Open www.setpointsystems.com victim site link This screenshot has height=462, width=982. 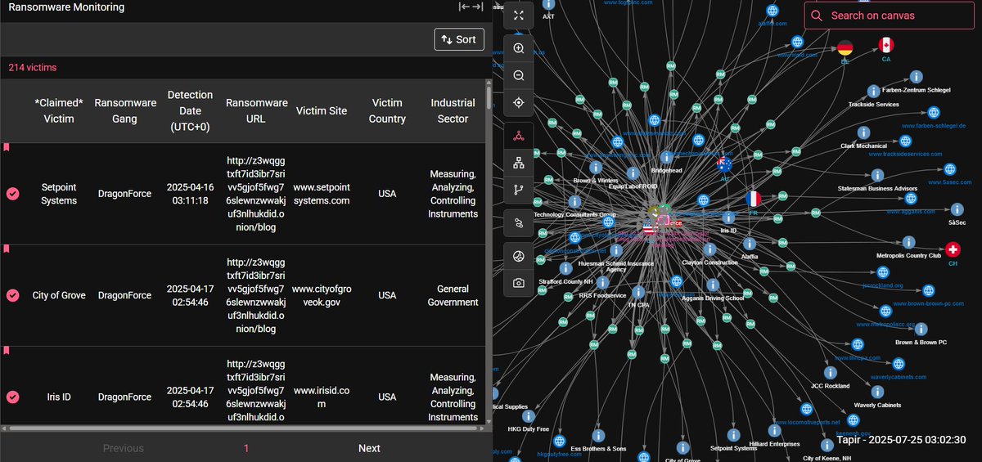click(322, 194)
